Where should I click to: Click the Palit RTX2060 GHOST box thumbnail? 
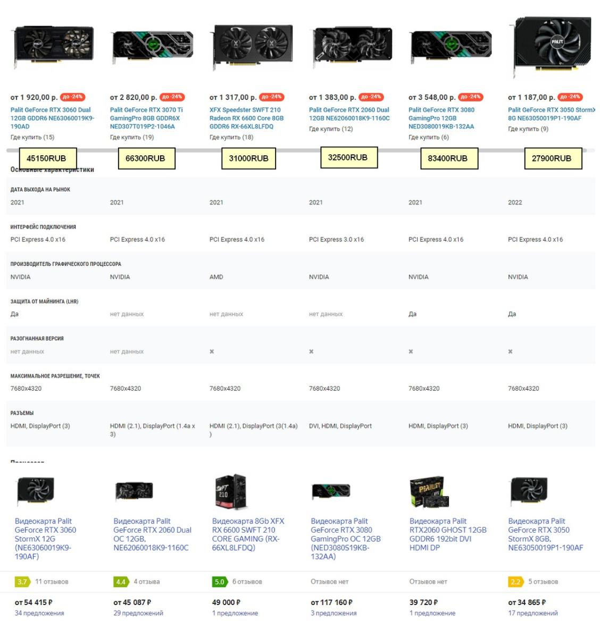pyautogui.click(x=430, y=492)
